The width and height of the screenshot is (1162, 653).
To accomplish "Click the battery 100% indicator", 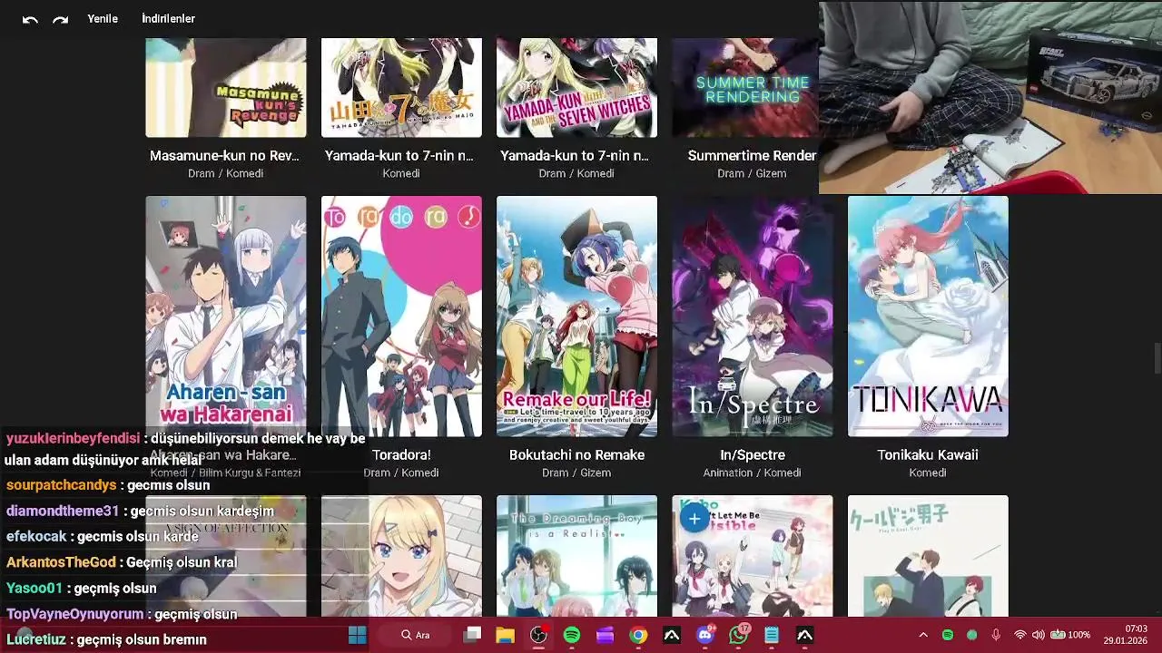I will point(1070,635).
